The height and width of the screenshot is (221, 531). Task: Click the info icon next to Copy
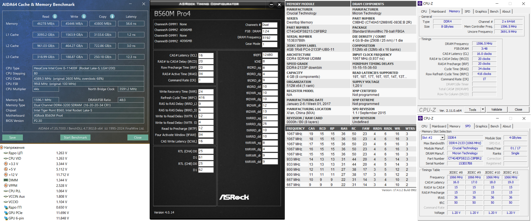click(112, 16)
